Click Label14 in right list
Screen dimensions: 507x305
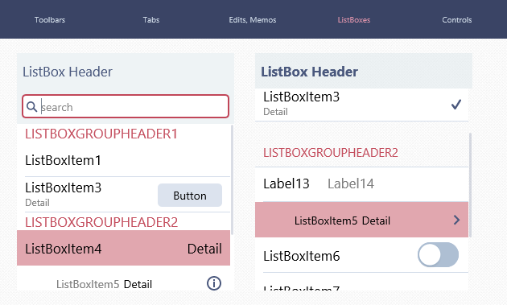(351, 183)
